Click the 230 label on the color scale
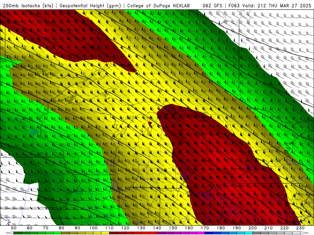 point(300,228)
